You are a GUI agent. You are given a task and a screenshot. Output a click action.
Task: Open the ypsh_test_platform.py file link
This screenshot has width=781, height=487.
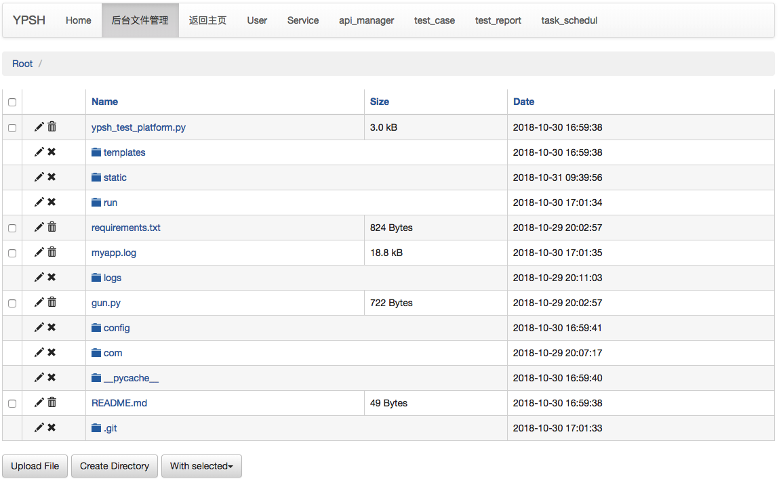(x=138, y=127)
